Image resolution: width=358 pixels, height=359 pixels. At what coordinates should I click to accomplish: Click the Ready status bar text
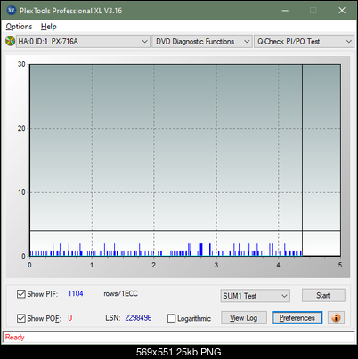pyautogui.click(x=14, y=338)
